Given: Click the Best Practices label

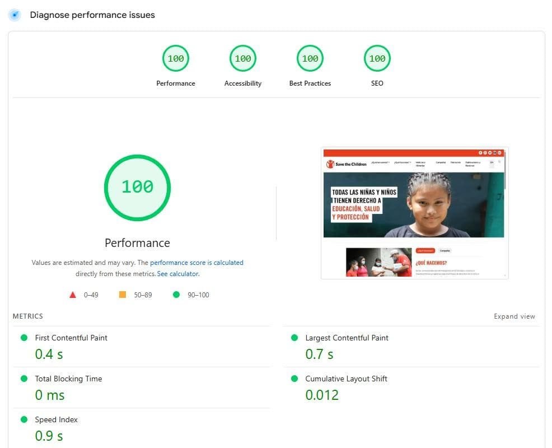Looking at the screenshot, I should point(310,83).
